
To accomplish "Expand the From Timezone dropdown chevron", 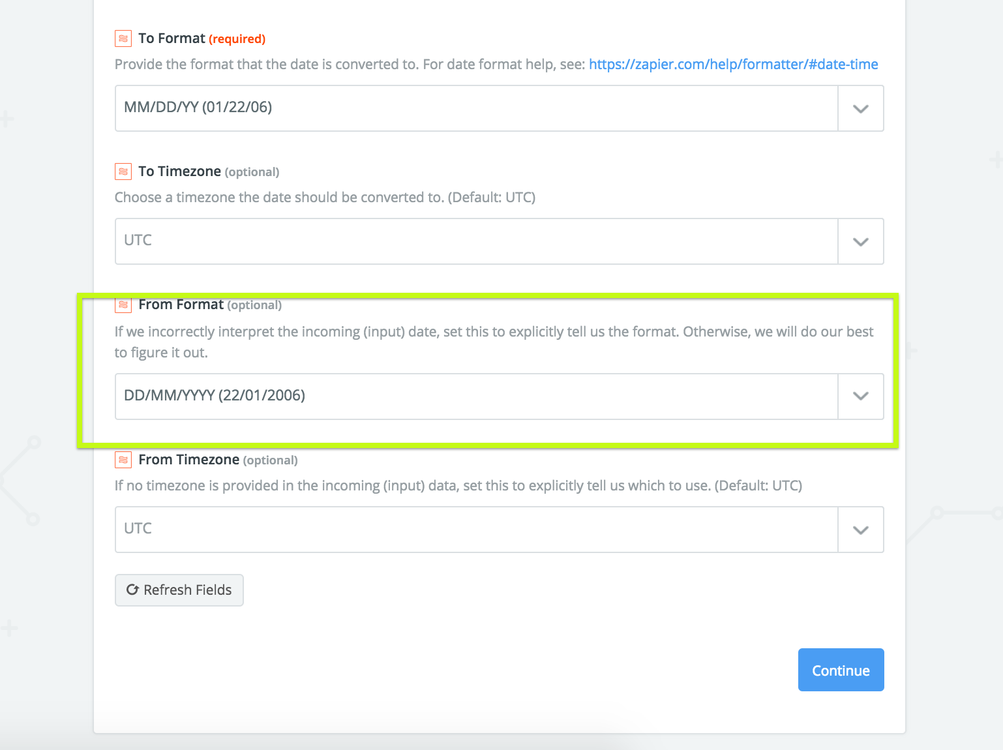I will tap(861, 530).
